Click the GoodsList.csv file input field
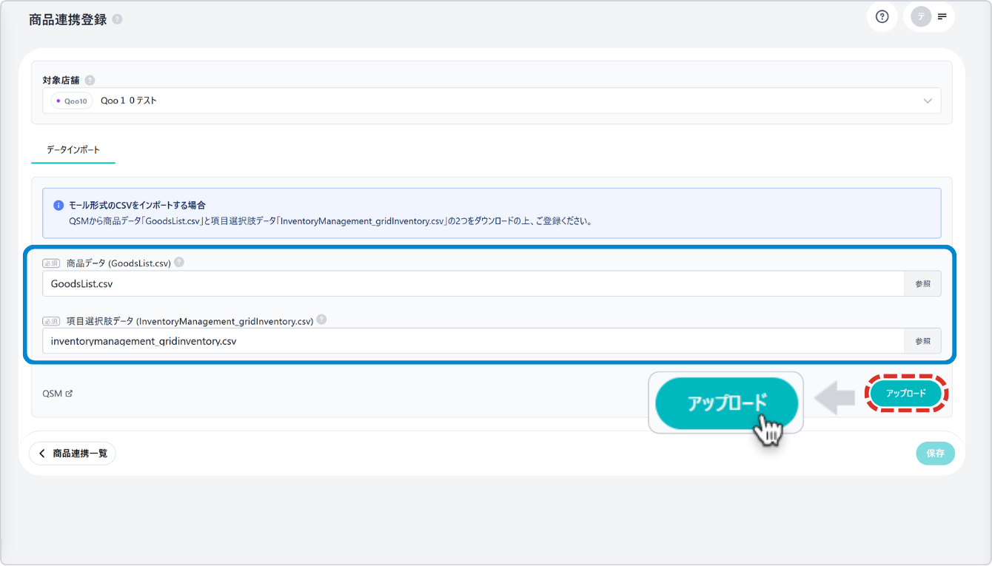The width and height of the screenshot is (992, 566). 474,283
